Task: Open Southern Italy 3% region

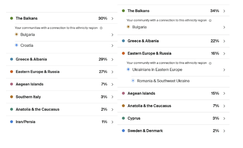Action: pos(62,97)
